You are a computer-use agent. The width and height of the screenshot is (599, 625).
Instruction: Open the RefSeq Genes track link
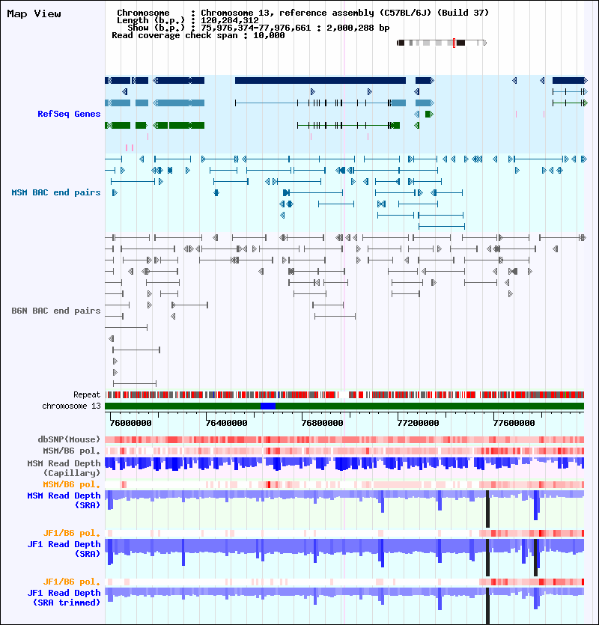[x=69, y=114]
